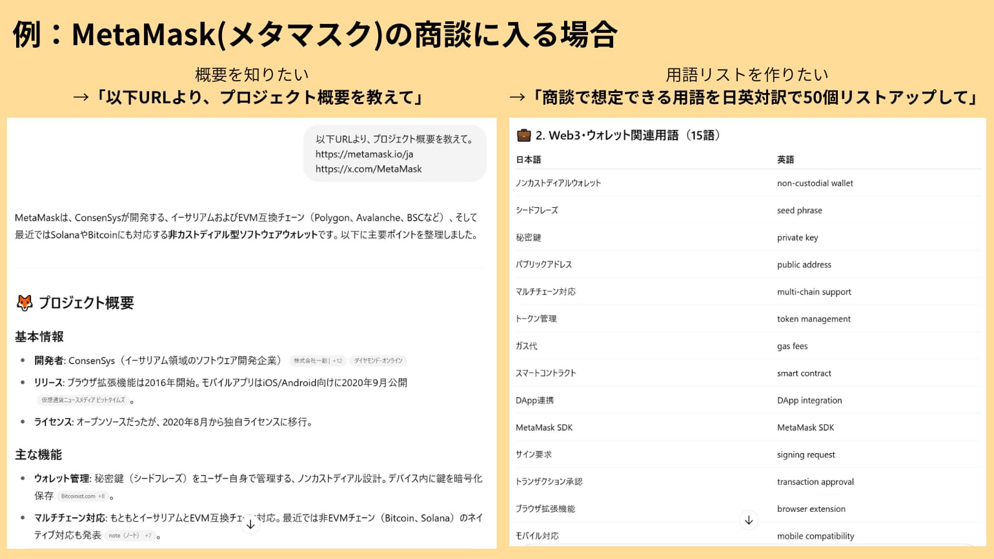Click the トランザクション承認 table cell
This screenshot has height=559, width=994.
[549, 482]
